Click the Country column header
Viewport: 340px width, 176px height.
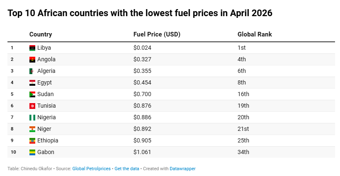click(41, 34)
